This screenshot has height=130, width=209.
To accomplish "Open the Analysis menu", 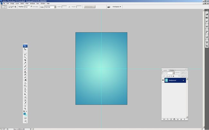I will (x=32, y=4).
